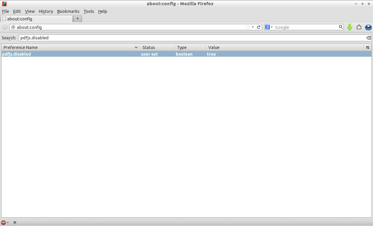Open the View menu
The height and width of the screenshot is (226, 373).
click(30, 11)
